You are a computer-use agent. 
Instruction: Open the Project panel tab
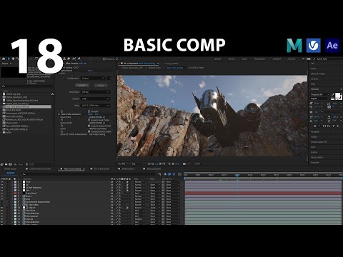click(x=5, y=64)
